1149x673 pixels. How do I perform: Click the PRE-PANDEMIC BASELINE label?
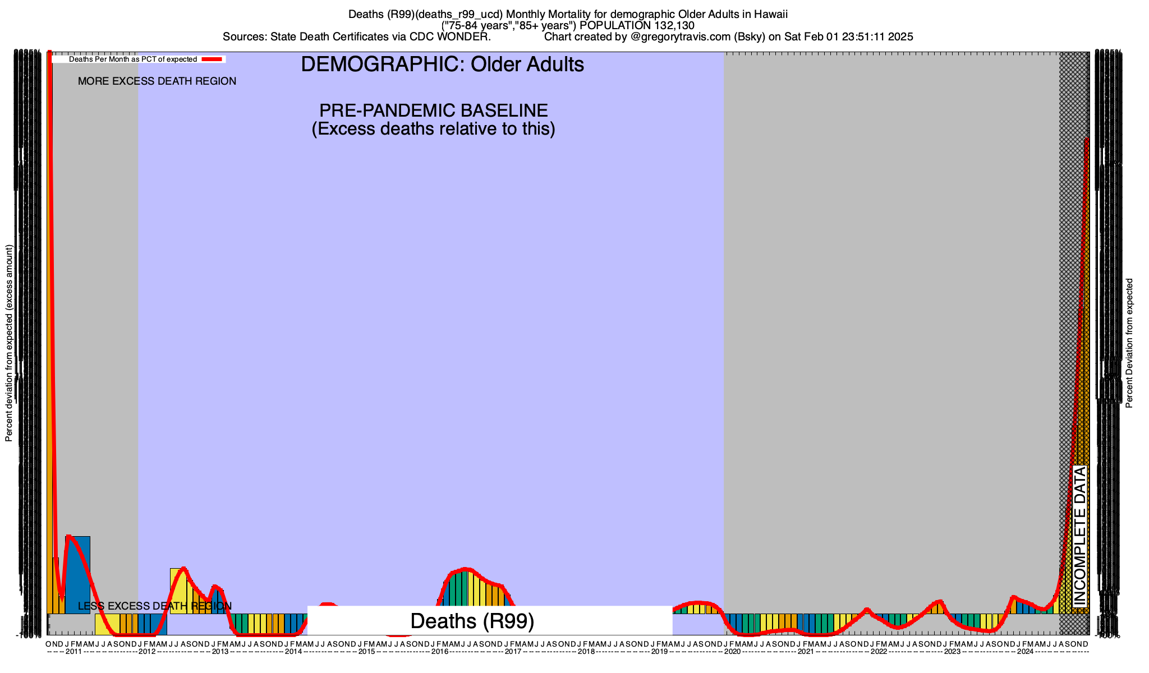(434, 110)
